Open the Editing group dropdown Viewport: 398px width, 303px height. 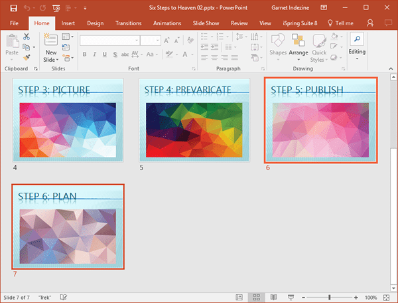click(357, 47)
